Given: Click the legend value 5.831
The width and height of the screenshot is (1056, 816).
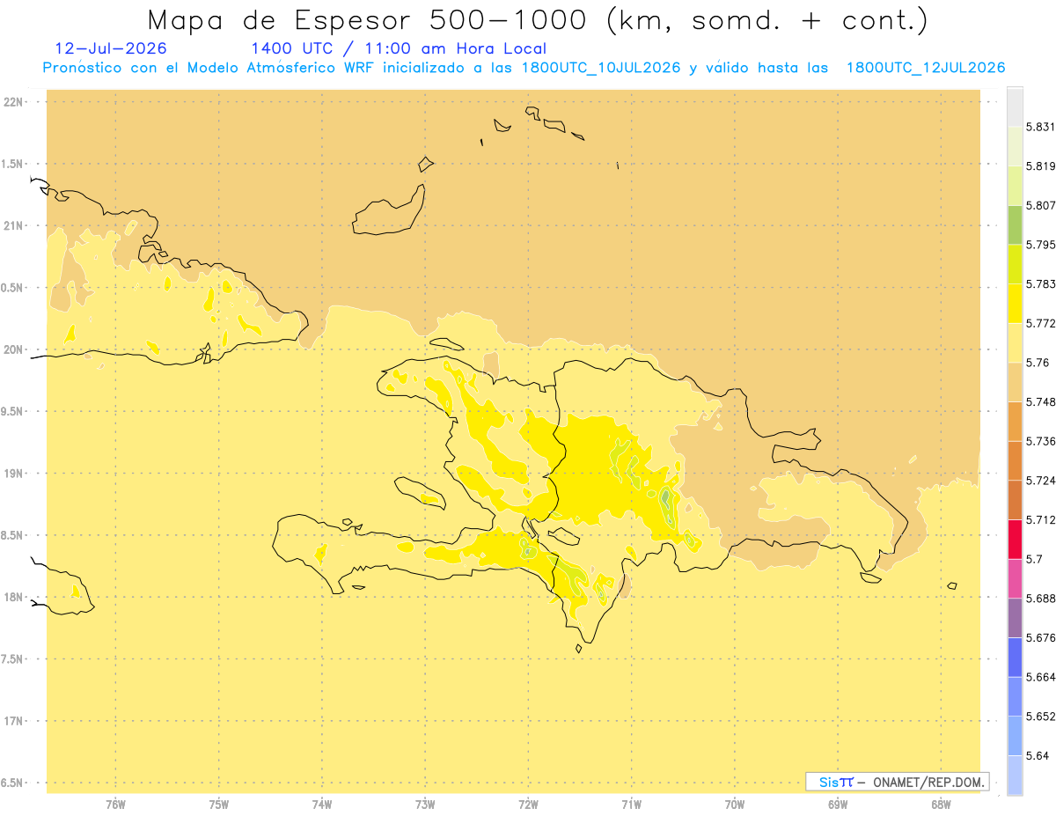Looking at the screenshot, I should click(x=1040, y=128).
